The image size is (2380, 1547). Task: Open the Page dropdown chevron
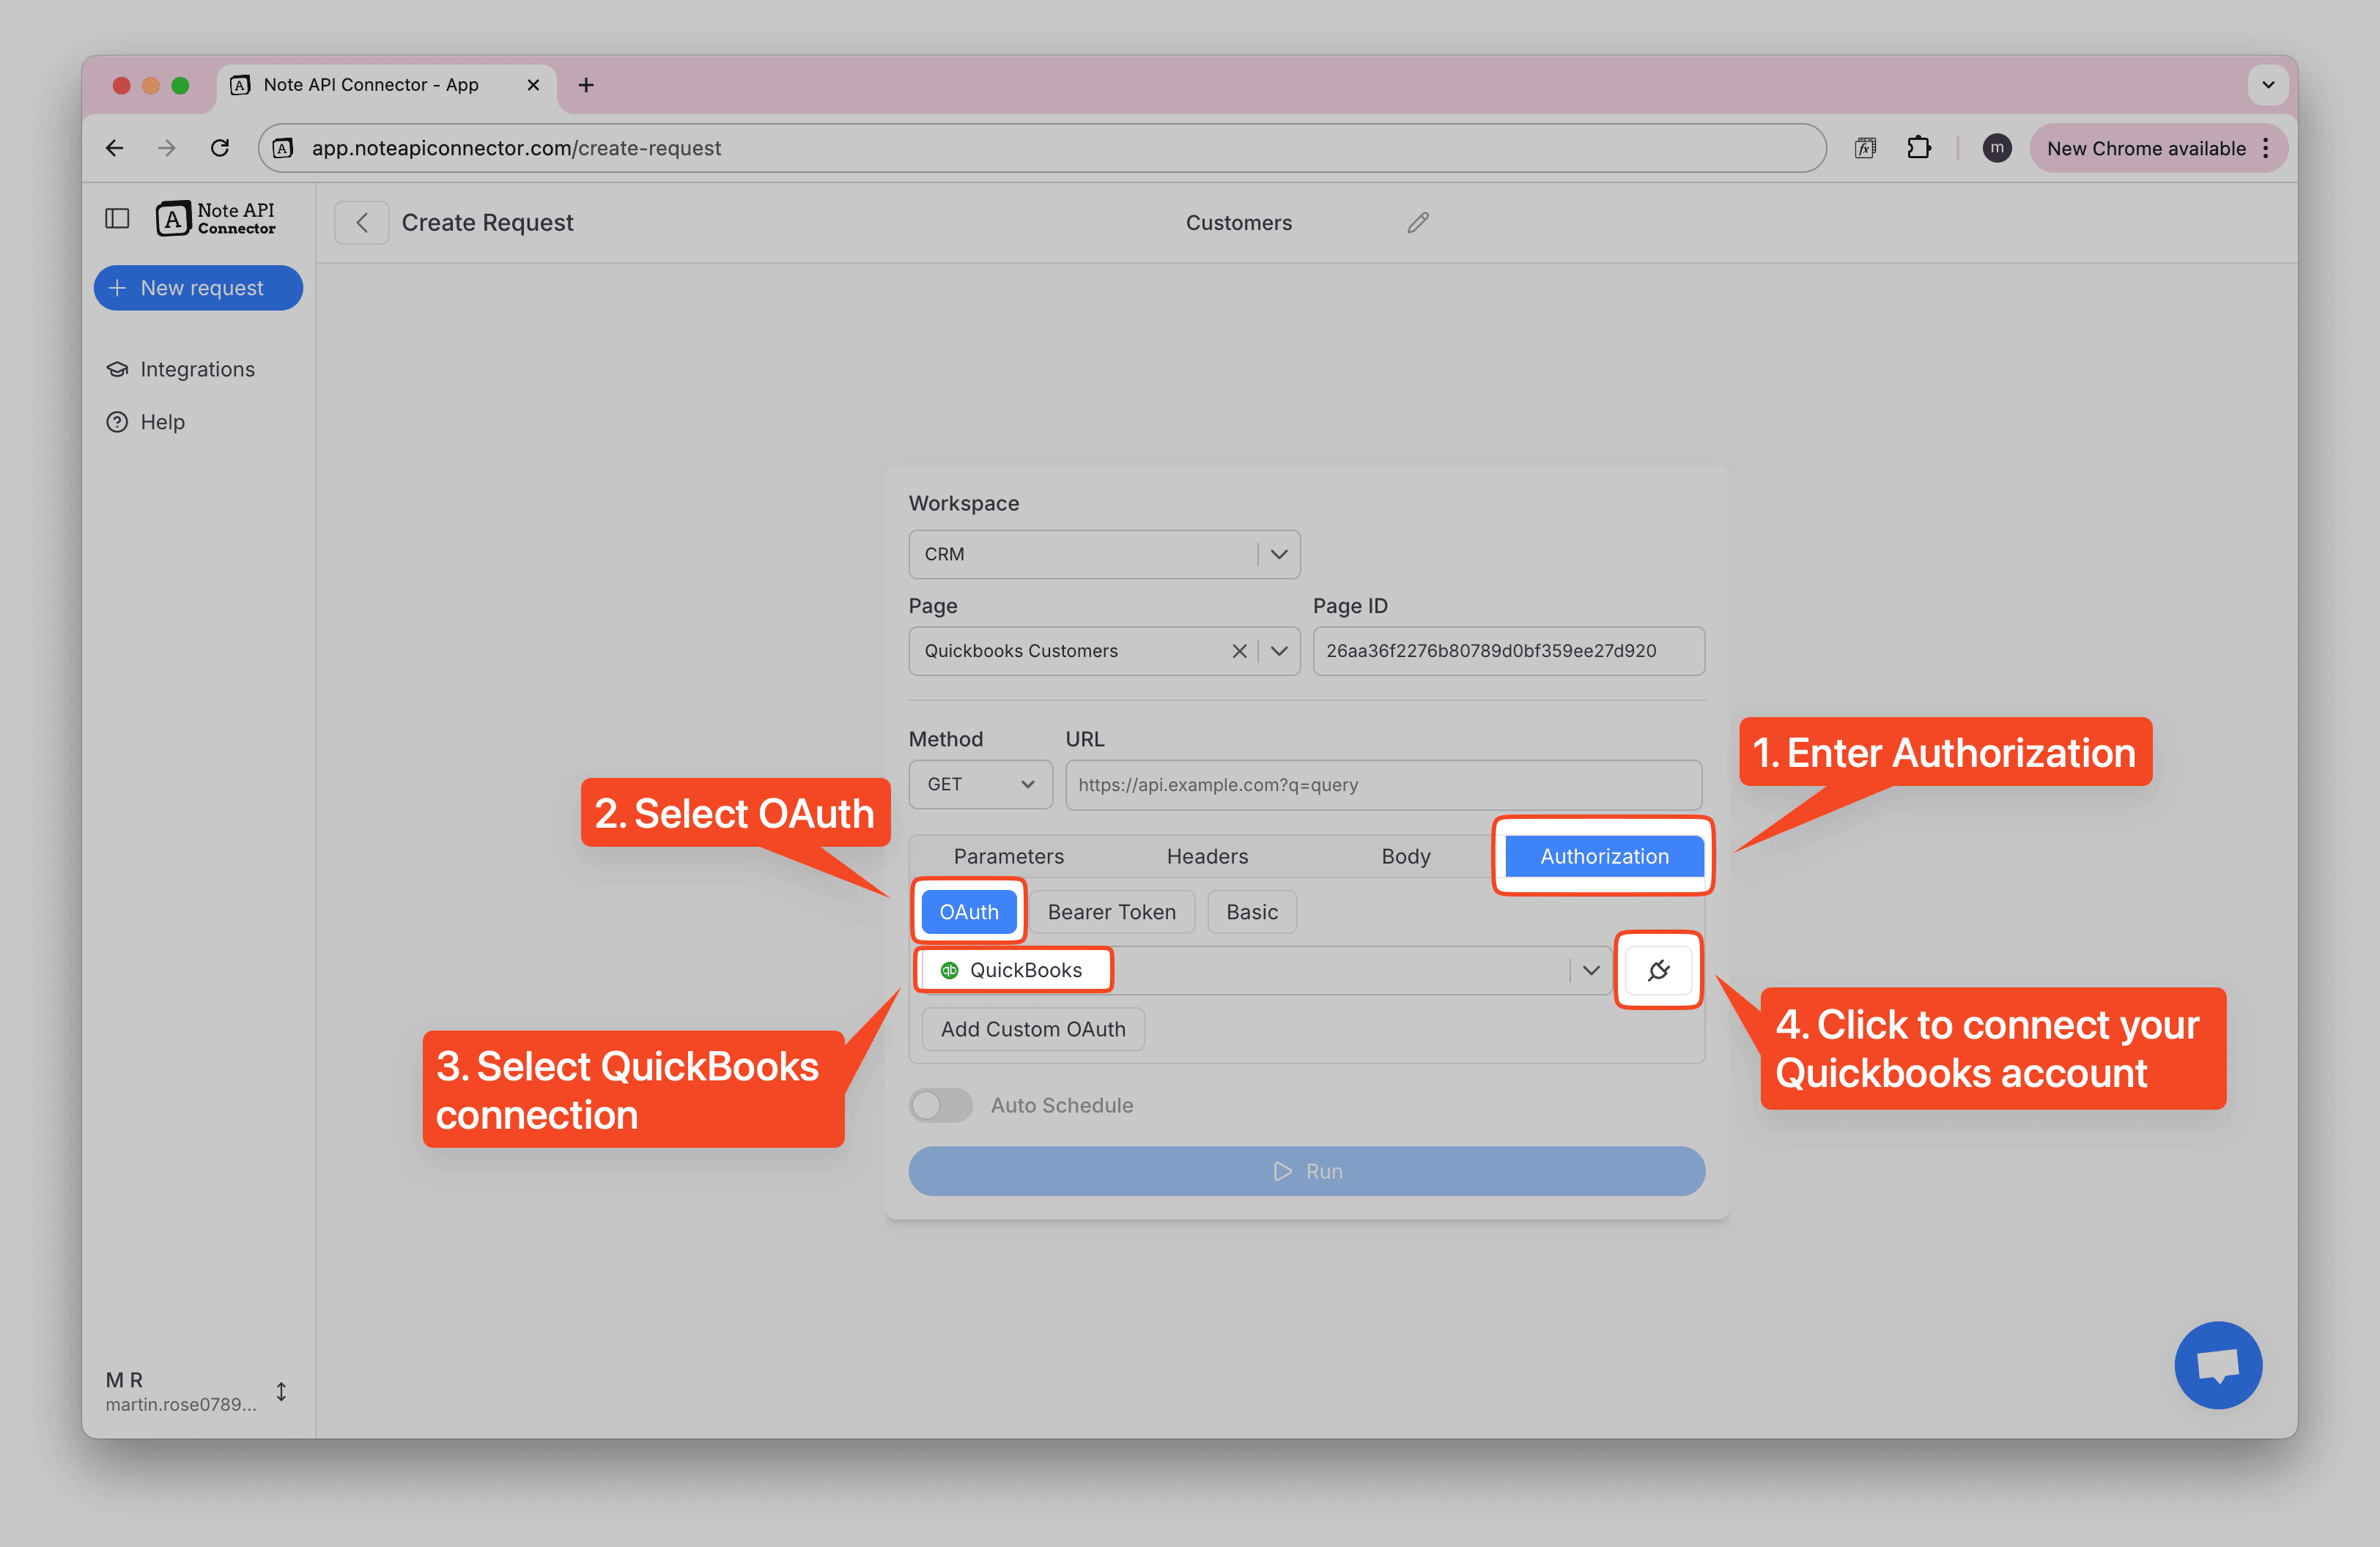click(x=1279, y=650)
